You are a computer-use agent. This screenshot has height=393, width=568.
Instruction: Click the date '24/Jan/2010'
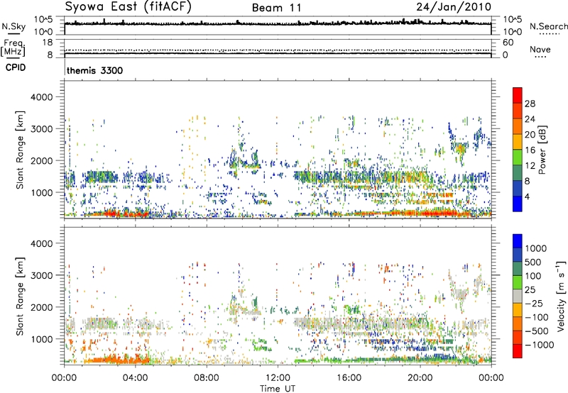(x=454, y=7)
